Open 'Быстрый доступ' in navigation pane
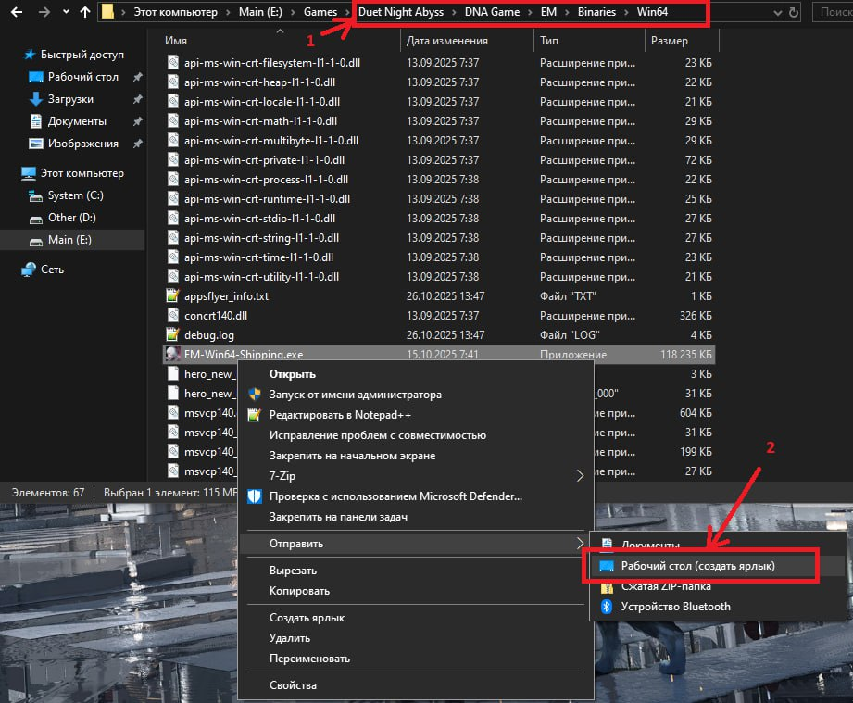The width and height of the screenshot is (853, 703). 82,55
